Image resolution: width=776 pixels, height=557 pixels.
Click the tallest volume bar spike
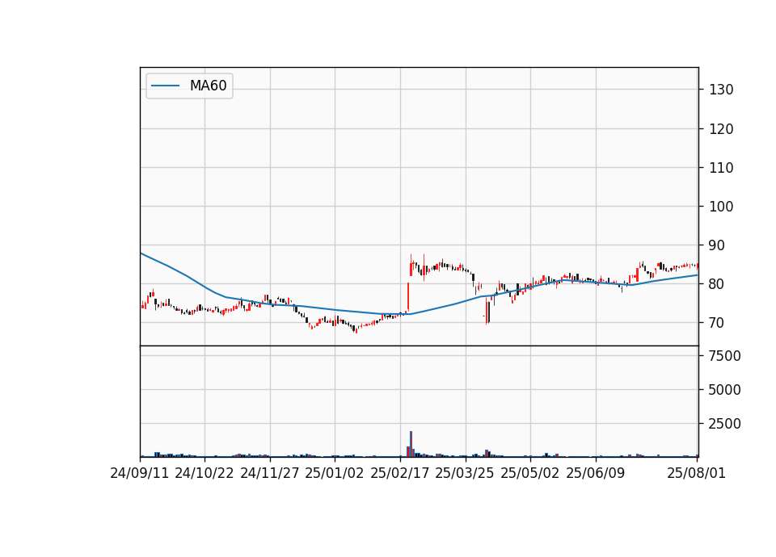click(411, 444)
